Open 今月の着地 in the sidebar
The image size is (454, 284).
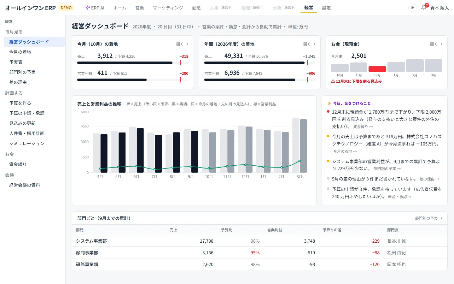[34, 52]
